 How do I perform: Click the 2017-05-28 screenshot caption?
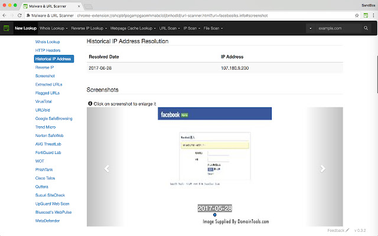click(x=215, y=208)
